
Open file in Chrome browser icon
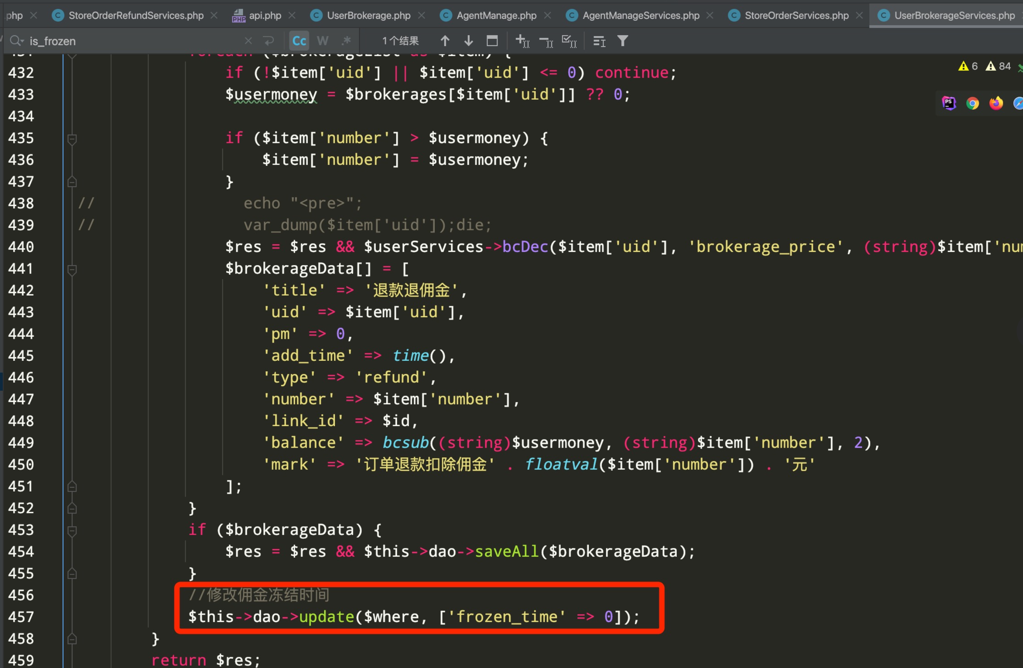(x=973, y=103)
